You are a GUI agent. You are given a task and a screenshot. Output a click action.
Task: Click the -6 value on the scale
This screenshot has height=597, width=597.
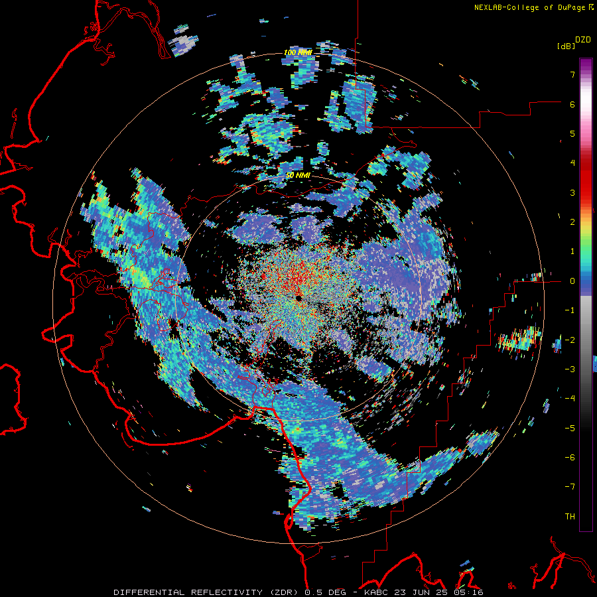pos(570,457)
